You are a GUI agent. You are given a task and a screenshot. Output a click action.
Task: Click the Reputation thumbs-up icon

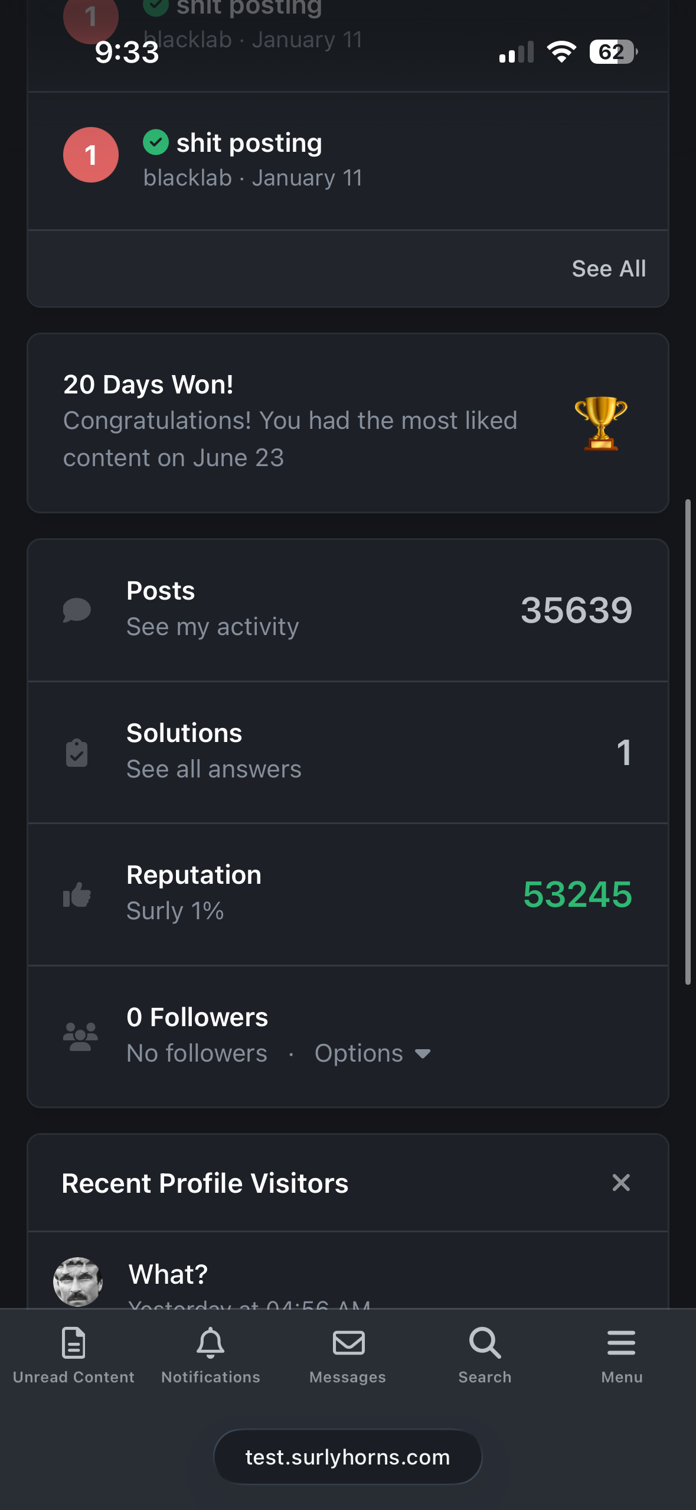click(77, 894)
